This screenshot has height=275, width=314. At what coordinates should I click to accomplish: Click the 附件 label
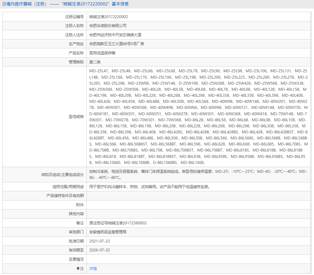pos(80,205)
